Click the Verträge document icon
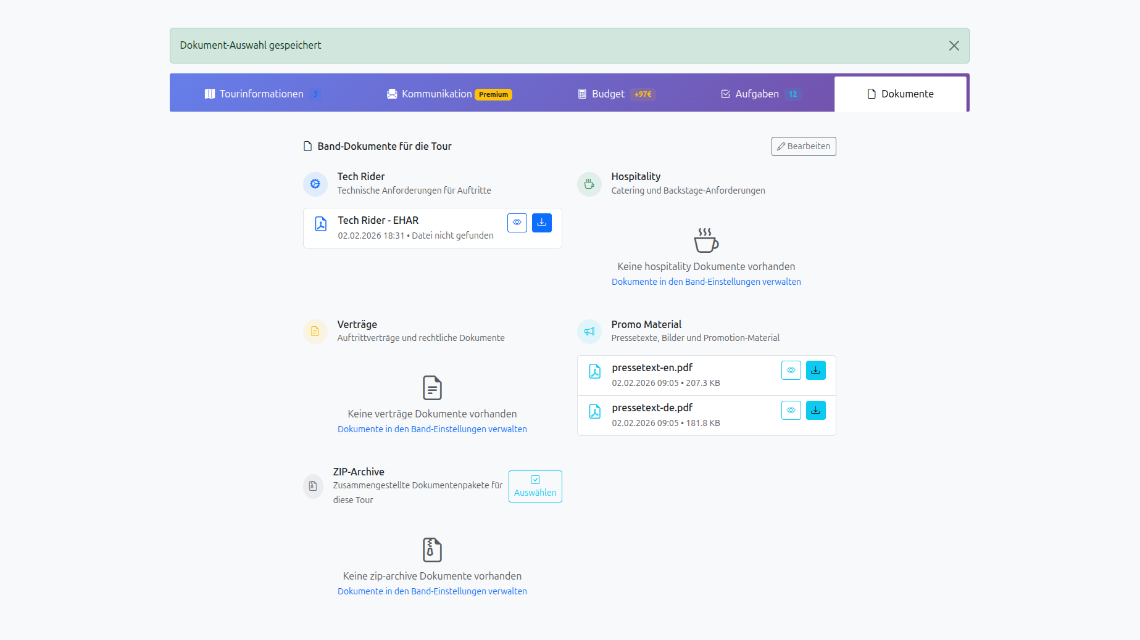 point(315,332)
